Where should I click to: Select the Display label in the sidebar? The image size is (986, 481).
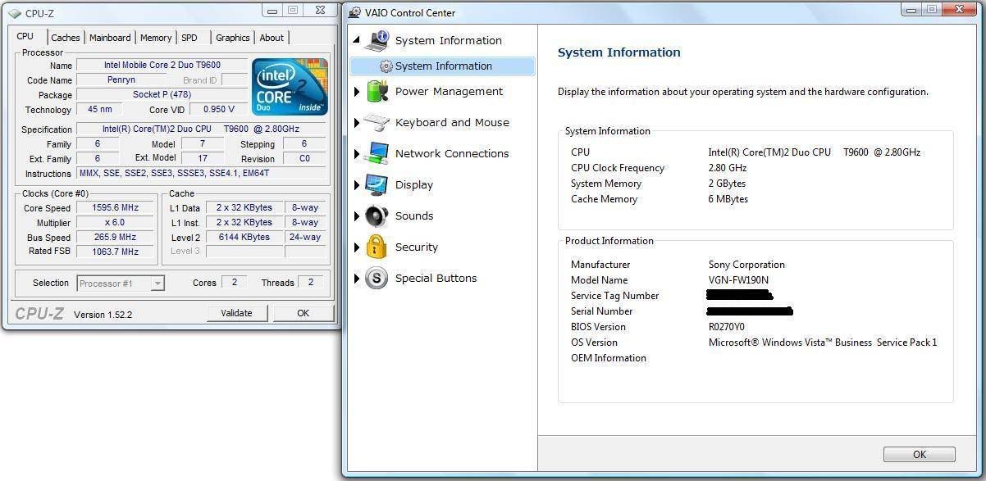(414, 184)
